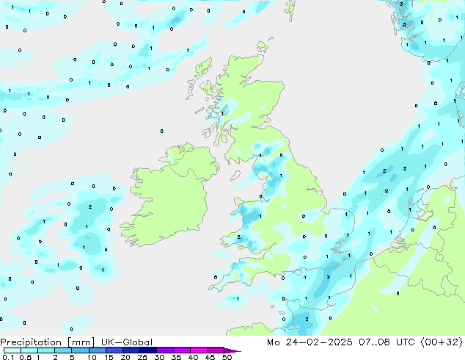
Task: Click the "1" value on Scotland's west coast
Action: [x=222, y=113]
